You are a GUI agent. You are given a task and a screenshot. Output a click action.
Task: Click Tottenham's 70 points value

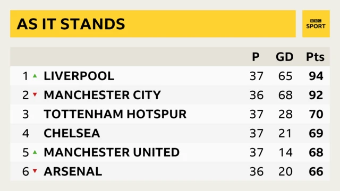(316, 114)
